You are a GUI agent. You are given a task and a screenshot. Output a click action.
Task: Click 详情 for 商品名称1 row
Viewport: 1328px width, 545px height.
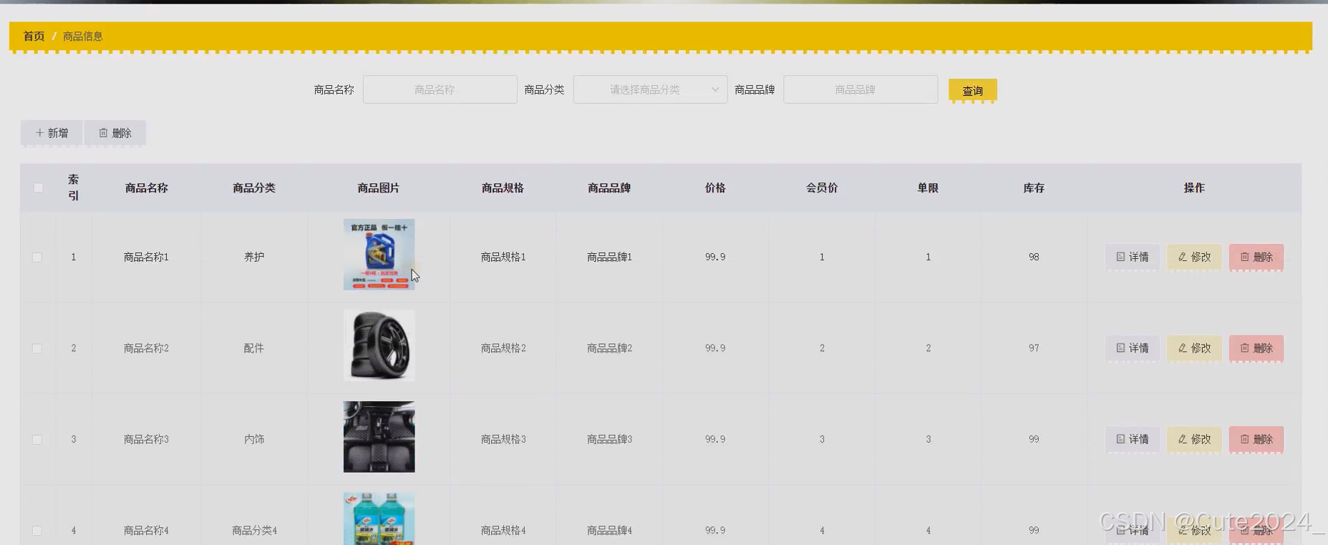tap(1133, 257)
